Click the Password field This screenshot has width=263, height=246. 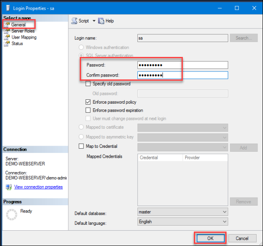183,65
